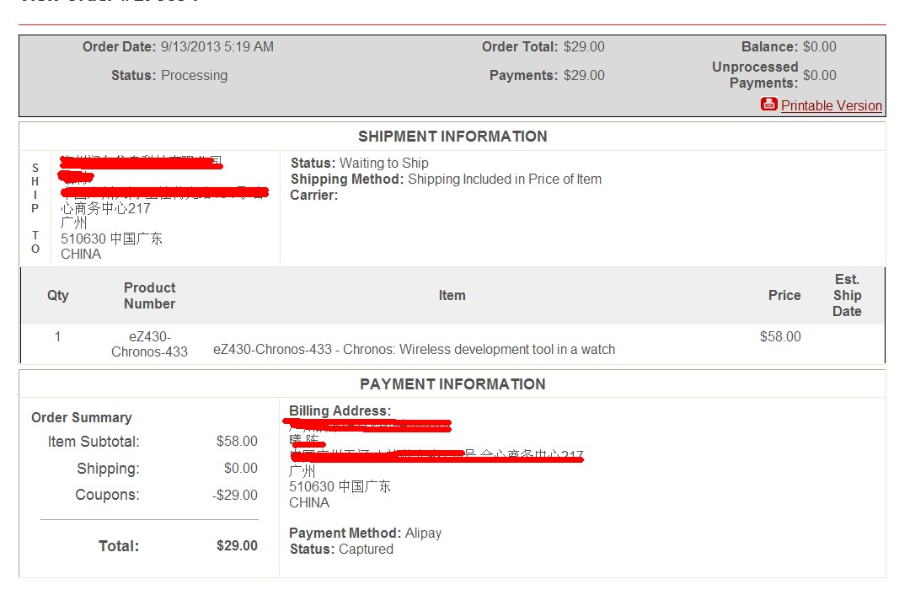Screen dimensions: 899x590
Task: Click the red printer icon
Action: [x=768, y=105]
